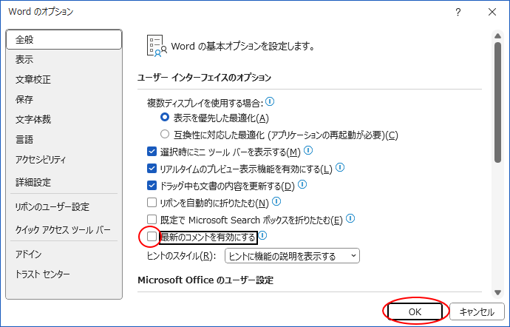Click the Microsoft Office のユーザー設定 heading

205,280
